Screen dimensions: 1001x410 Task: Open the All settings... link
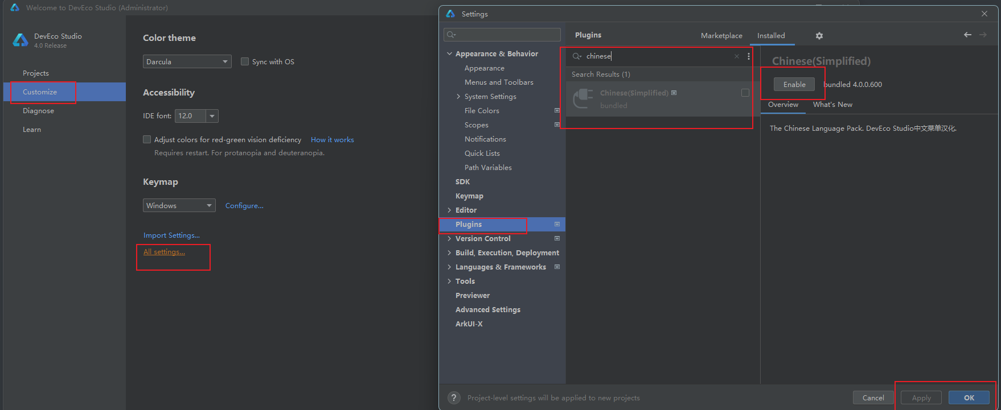click(164, 252)
